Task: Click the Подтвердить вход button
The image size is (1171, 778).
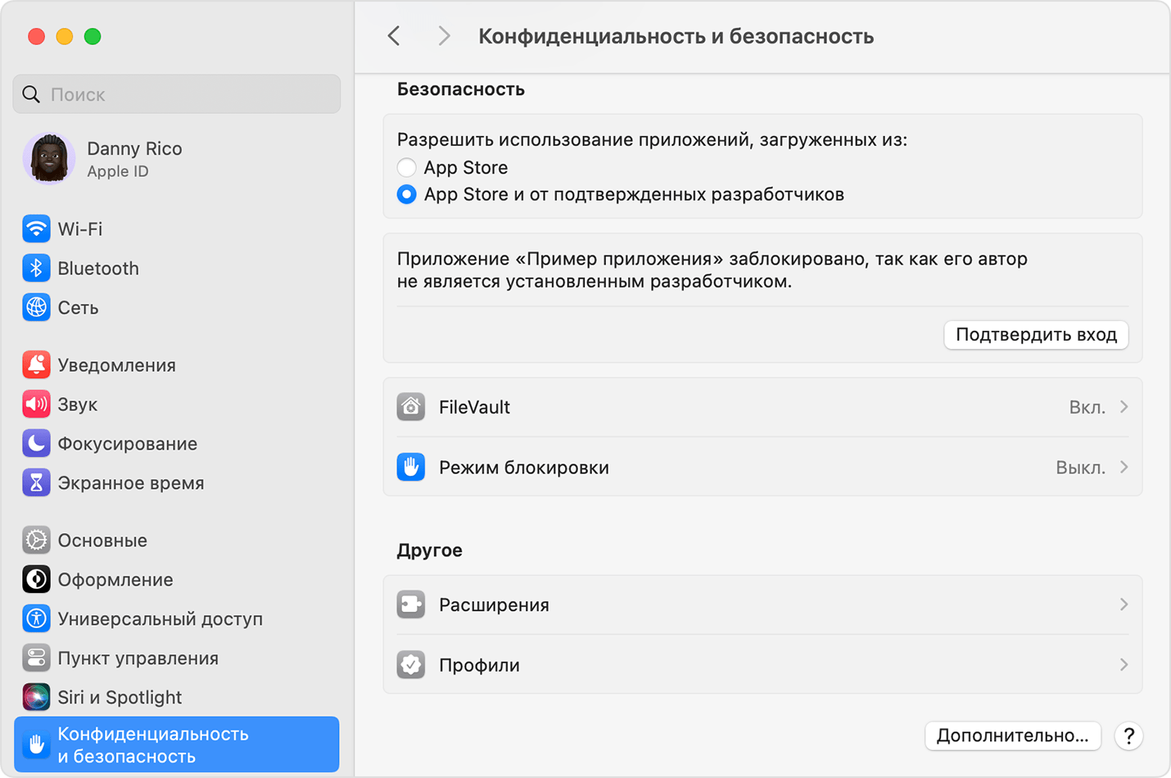Action: (1036, 335)
